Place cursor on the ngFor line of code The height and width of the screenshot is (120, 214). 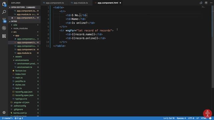pyautogui.click(x=86, y=31)
